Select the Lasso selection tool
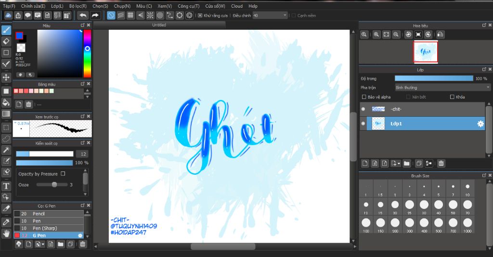 coord(6,138)
